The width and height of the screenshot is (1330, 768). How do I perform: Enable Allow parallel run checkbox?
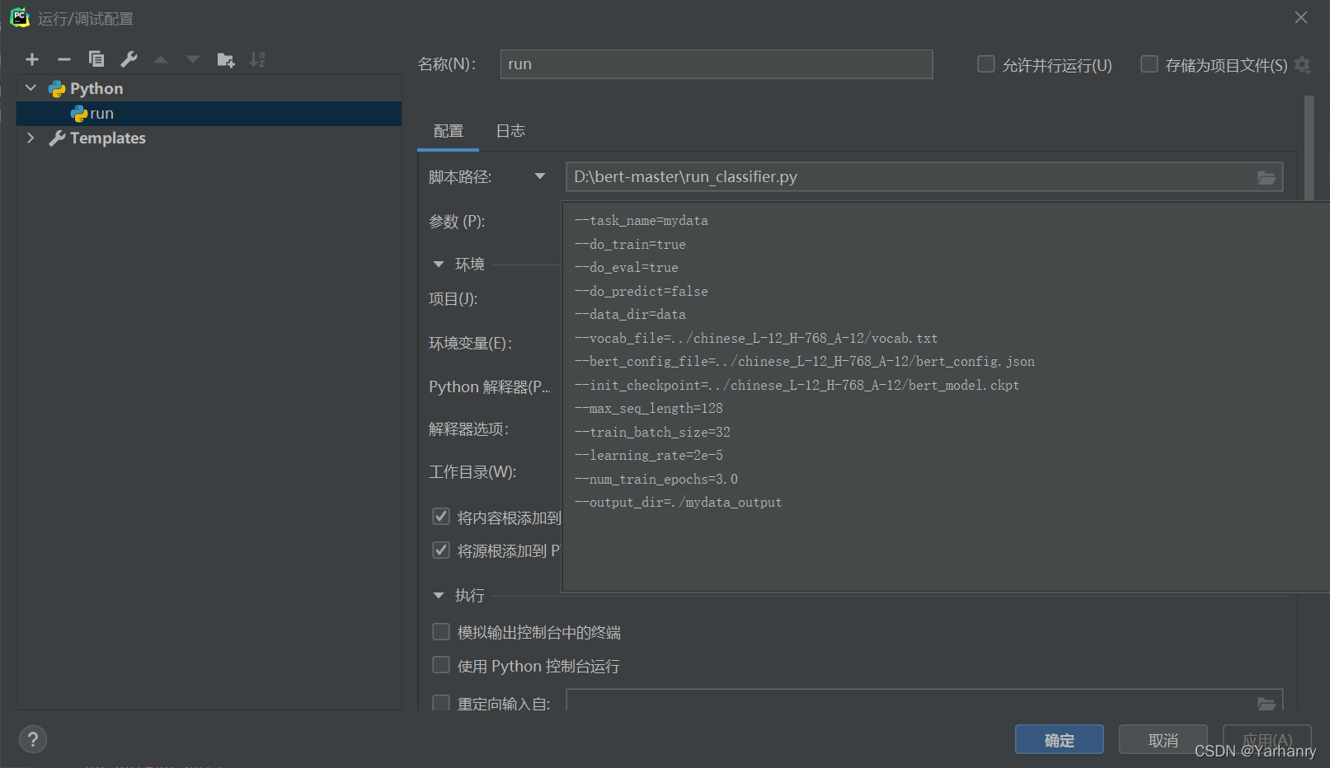986,64
